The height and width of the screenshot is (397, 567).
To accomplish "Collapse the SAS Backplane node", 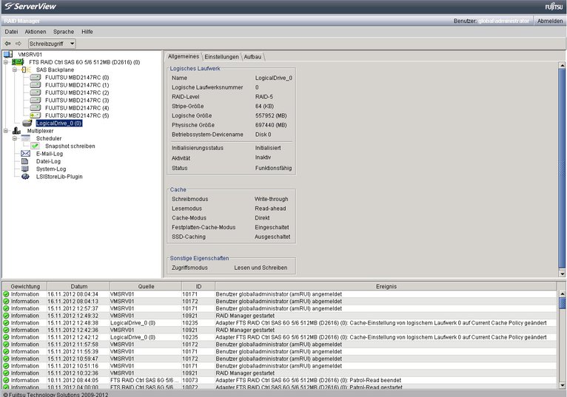I will [15, 69].
